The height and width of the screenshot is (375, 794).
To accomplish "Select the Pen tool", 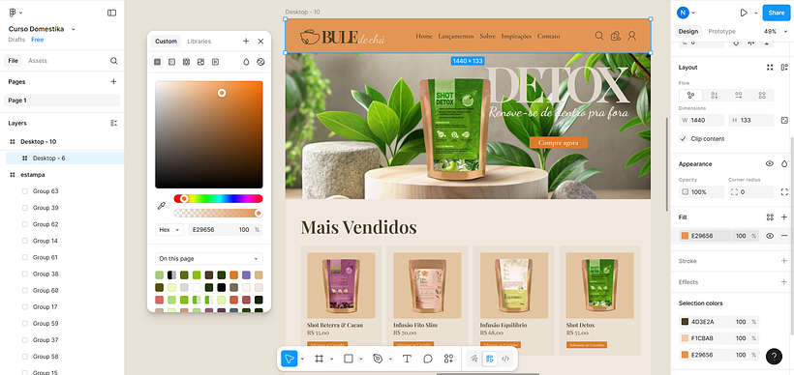I will point(378,359).
